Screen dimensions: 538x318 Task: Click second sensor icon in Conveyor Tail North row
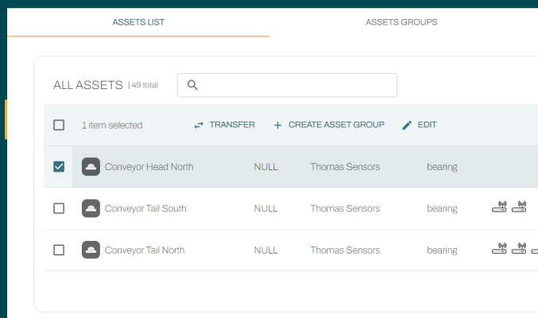pyautogui.click(x=519, y=250)
